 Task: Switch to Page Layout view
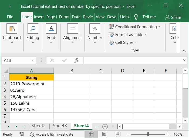coord(104,134)
